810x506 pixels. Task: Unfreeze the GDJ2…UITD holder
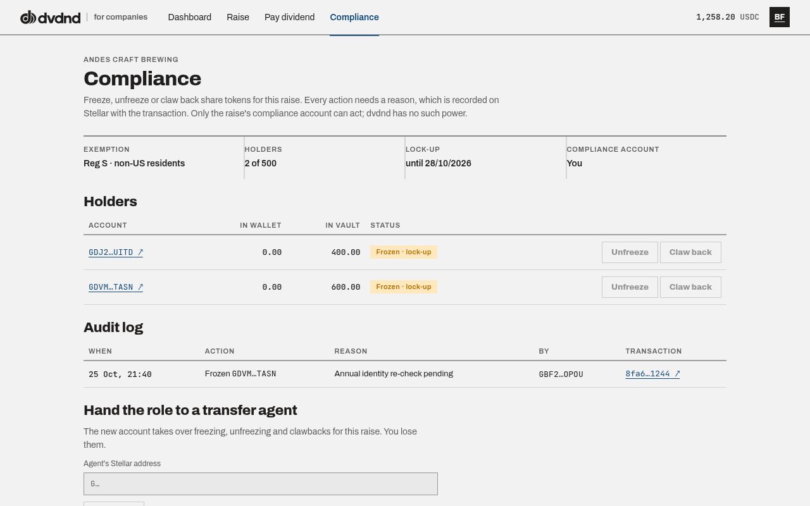click(630, 252)
